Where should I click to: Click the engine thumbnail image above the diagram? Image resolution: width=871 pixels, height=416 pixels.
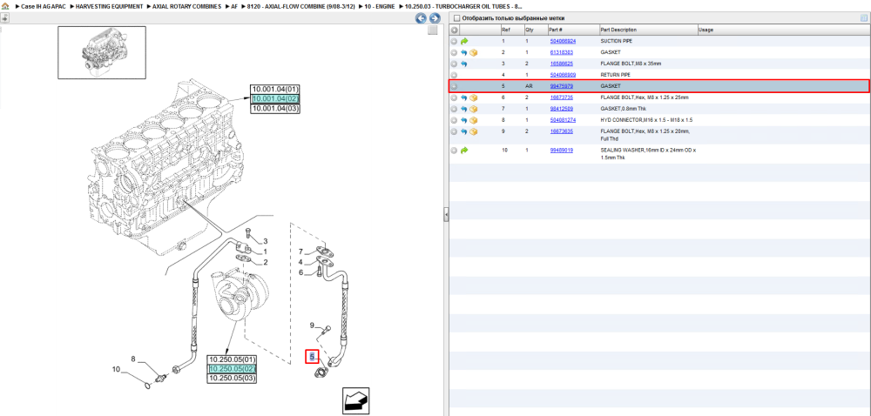click(x=102, y=51)
